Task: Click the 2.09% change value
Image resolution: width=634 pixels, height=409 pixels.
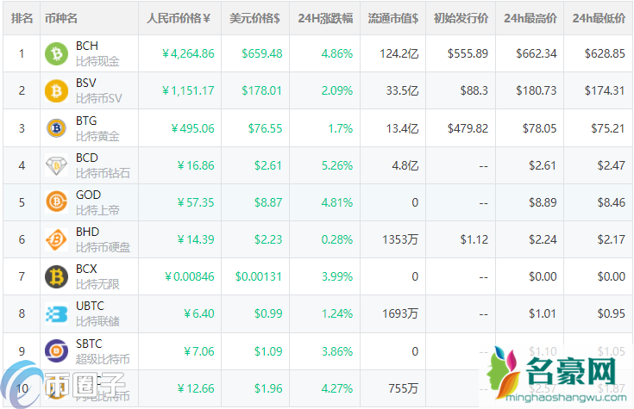Action: tap(337, 91)
